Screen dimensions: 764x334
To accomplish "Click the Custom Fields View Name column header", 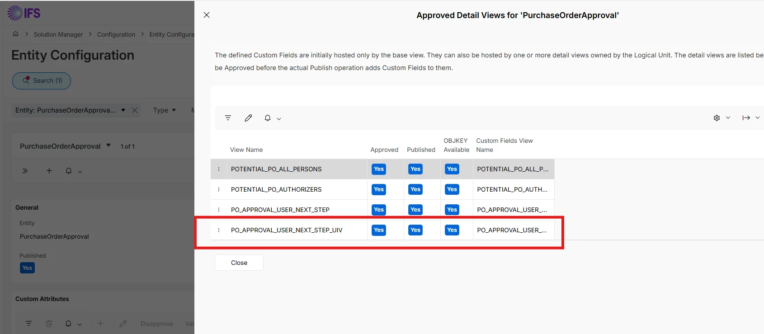I will (505, 145).
